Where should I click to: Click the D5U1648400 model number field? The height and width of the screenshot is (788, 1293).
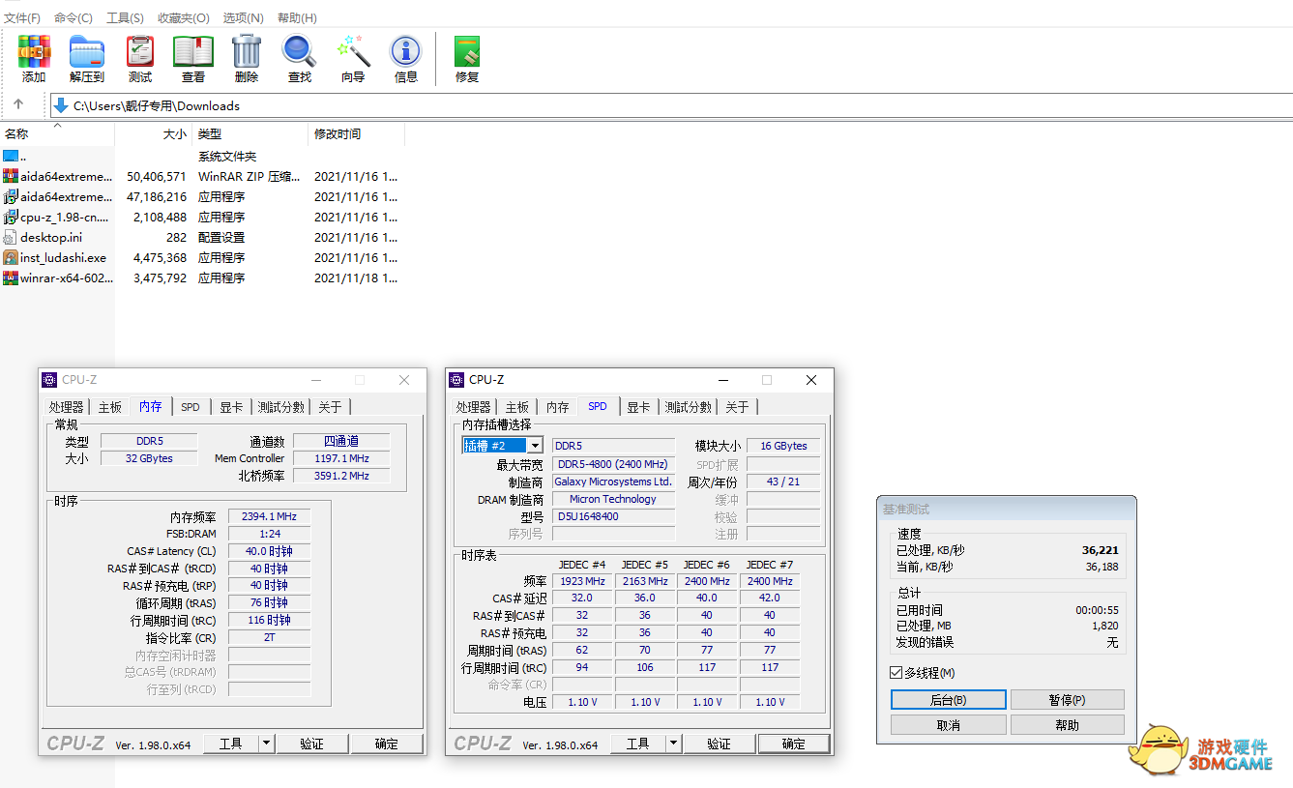tap(613, 516)
